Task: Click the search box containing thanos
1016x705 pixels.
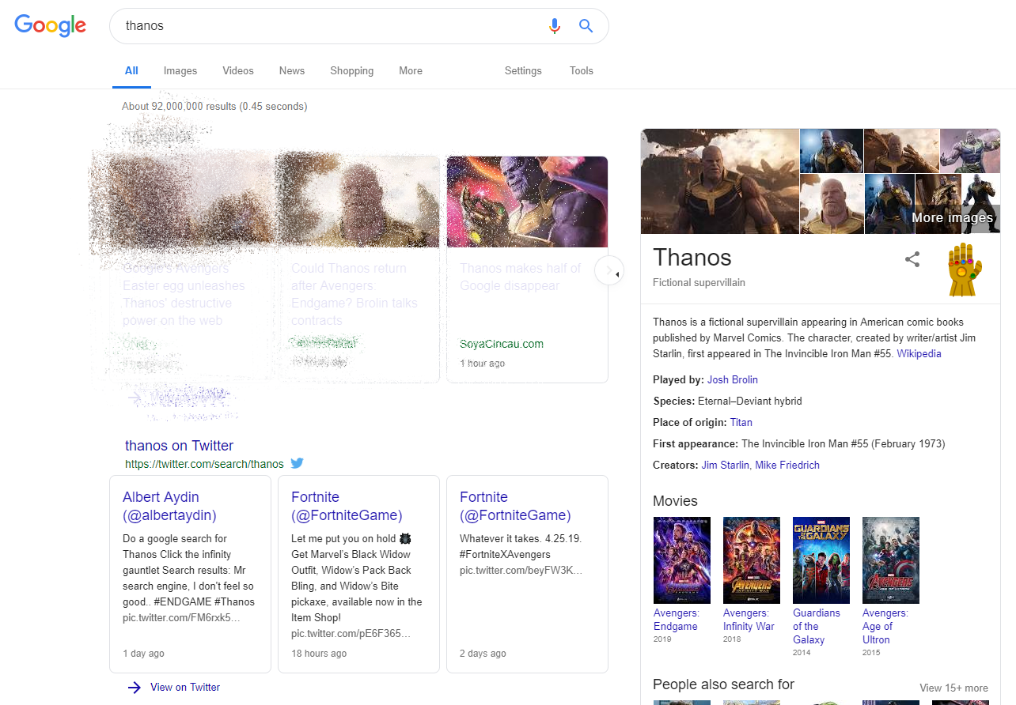Action: pyautogui.click(x=332, y=26)
